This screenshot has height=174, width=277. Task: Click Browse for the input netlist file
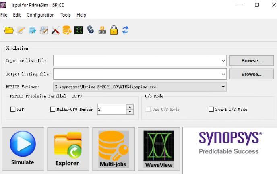pos(251,60)
